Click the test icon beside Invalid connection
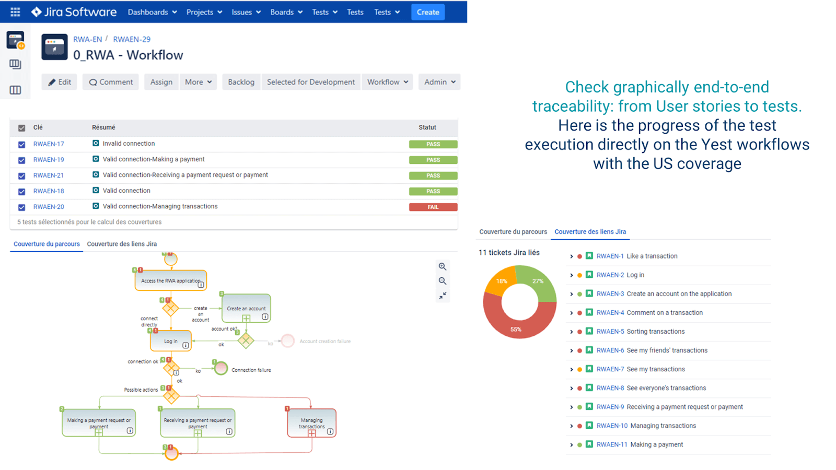This screenshot has height=470, width=836. point(96,144)
